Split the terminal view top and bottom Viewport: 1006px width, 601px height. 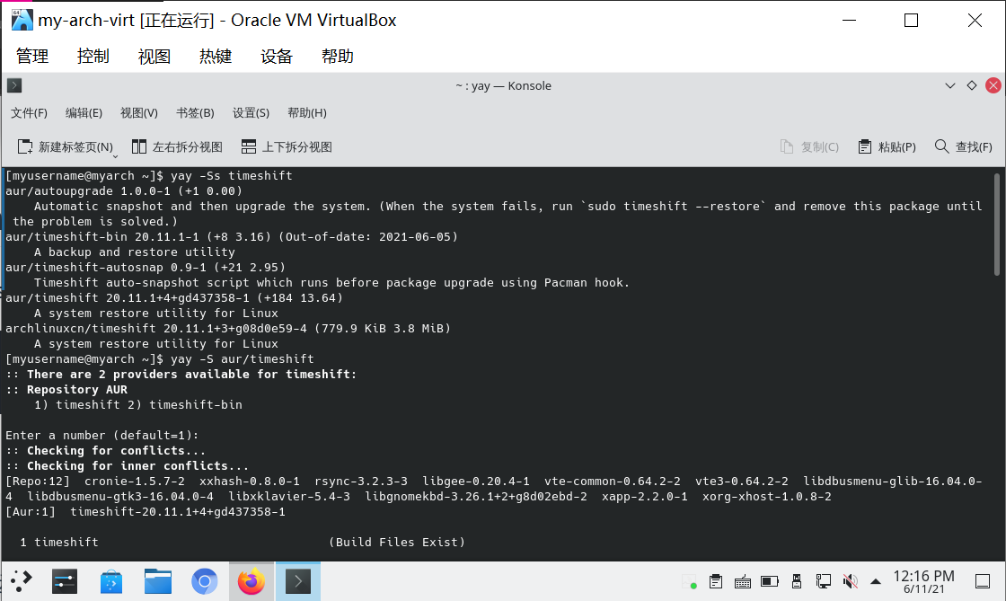284,146
